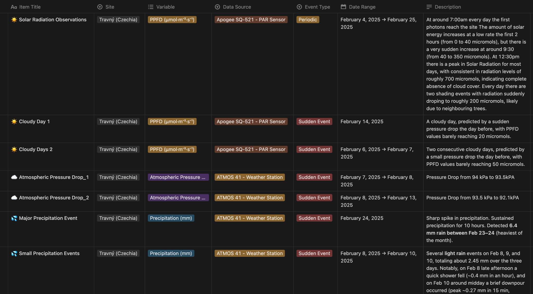The image size is (533, 294).
Task: Click droplets icon of Major Precipitation Event
Action: (14, 218)
